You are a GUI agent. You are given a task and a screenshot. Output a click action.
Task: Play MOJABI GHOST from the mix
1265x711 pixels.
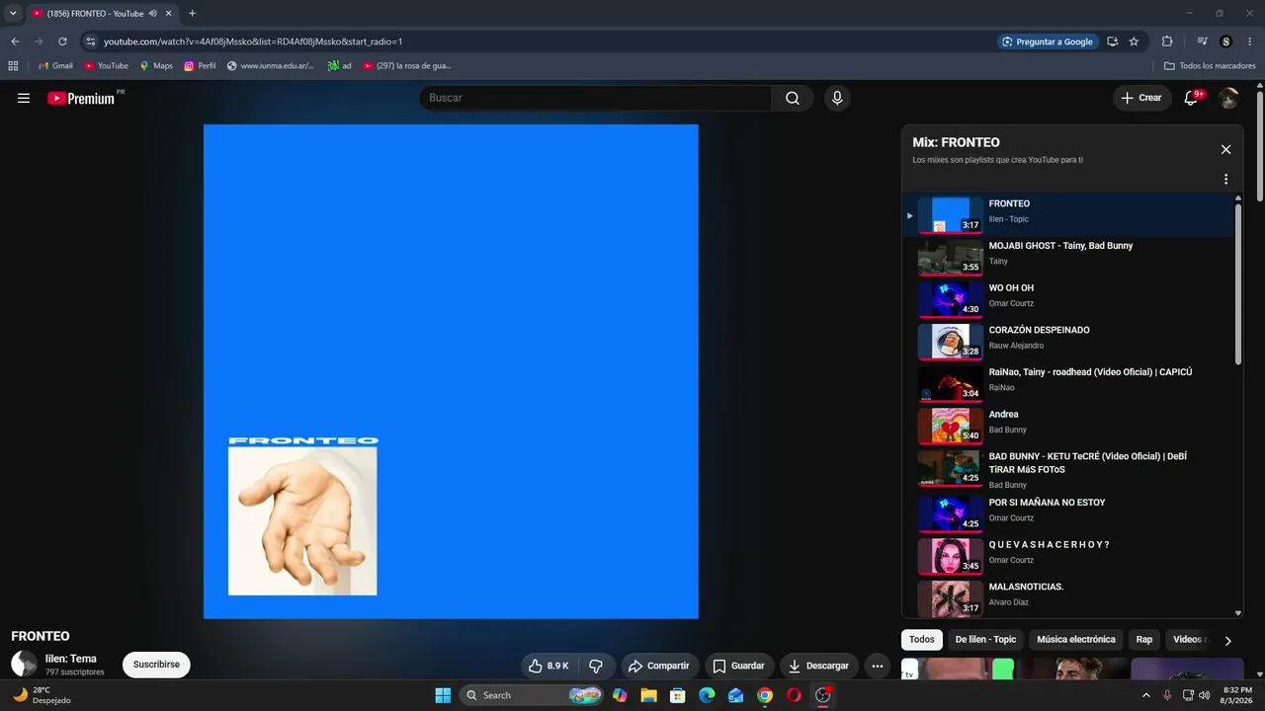pos(1068,257)
